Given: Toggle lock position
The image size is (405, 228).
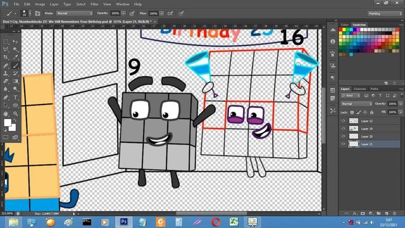Looking at the screenshot, I should click(x=365, y=112).
